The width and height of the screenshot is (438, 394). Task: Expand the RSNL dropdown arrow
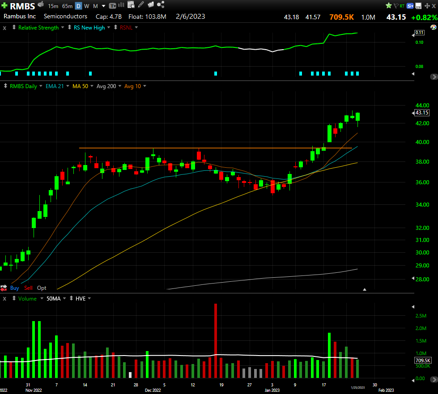pos(136,27)
